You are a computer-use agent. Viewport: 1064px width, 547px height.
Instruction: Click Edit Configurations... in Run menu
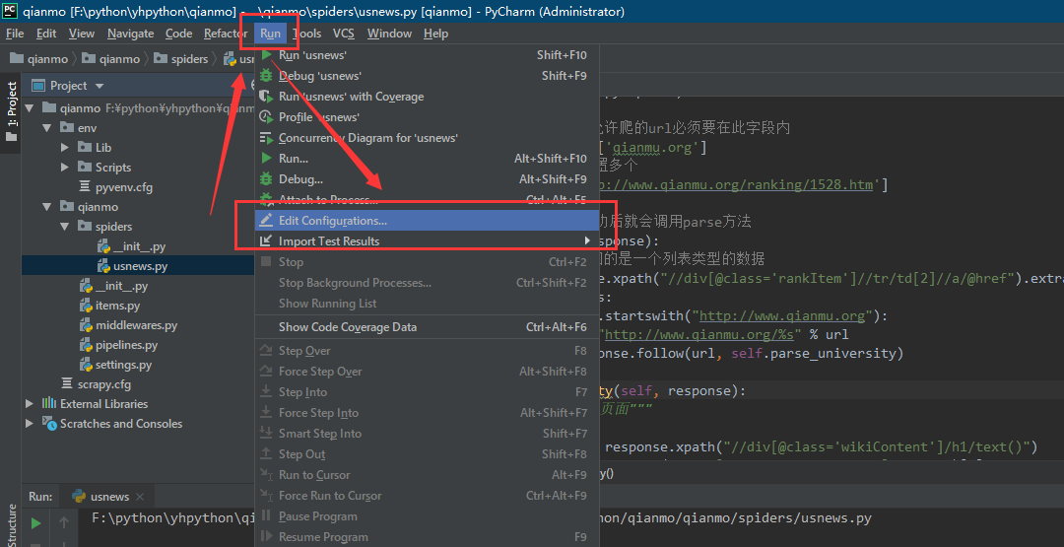click(427, 221)
